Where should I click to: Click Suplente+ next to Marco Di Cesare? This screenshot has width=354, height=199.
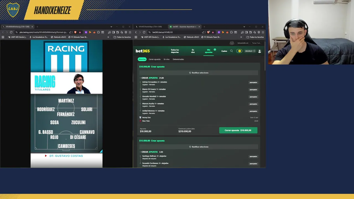tap(253, 90)
